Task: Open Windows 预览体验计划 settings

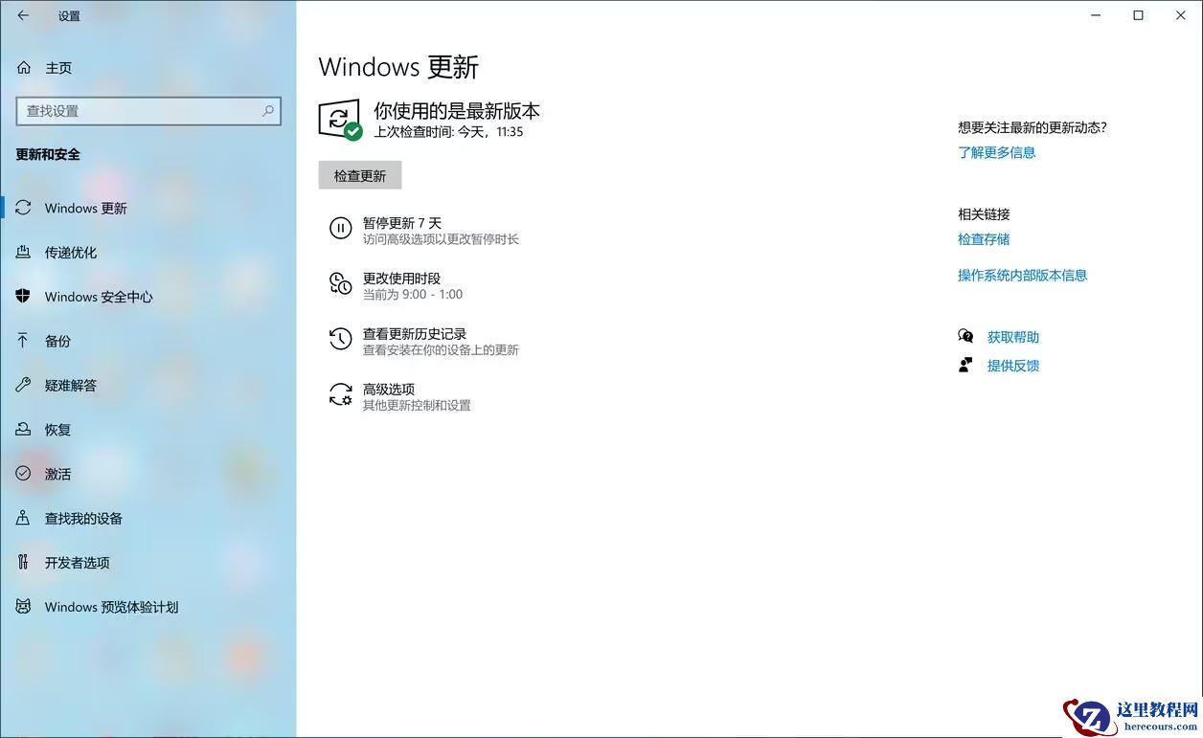Action: pos(109,607)
